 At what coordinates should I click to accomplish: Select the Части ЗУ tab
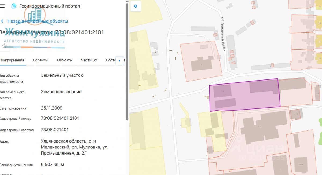point(89,60)
